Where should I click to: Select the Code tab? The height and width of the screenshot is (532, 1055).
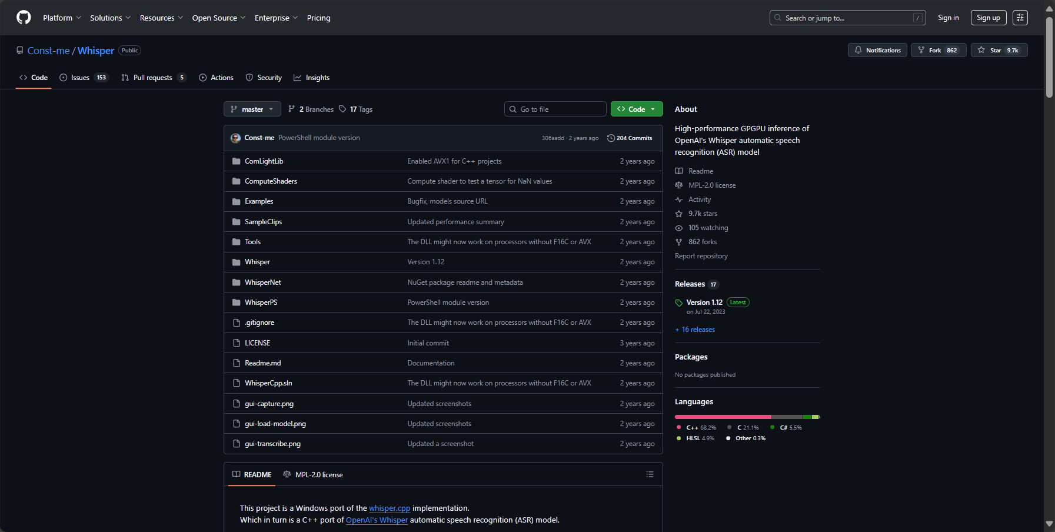[x=34, y=78]
